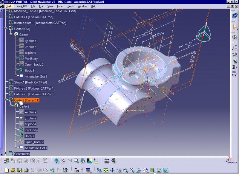Toggle Fly Mode navigation

pyautogui.click(x=99, y=170)
